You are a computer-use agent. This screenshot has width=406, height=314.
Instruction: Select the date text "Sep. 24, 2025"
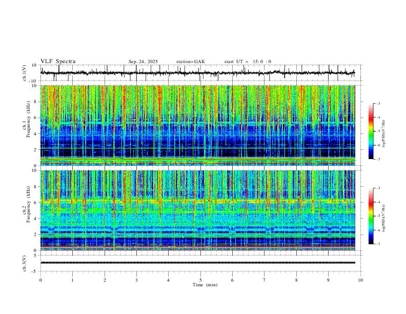(143, 62)
